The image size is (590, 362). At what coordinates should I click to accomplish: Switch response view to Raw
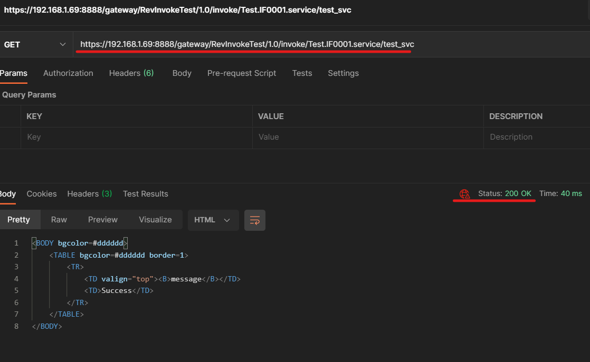tap(59, 220)
